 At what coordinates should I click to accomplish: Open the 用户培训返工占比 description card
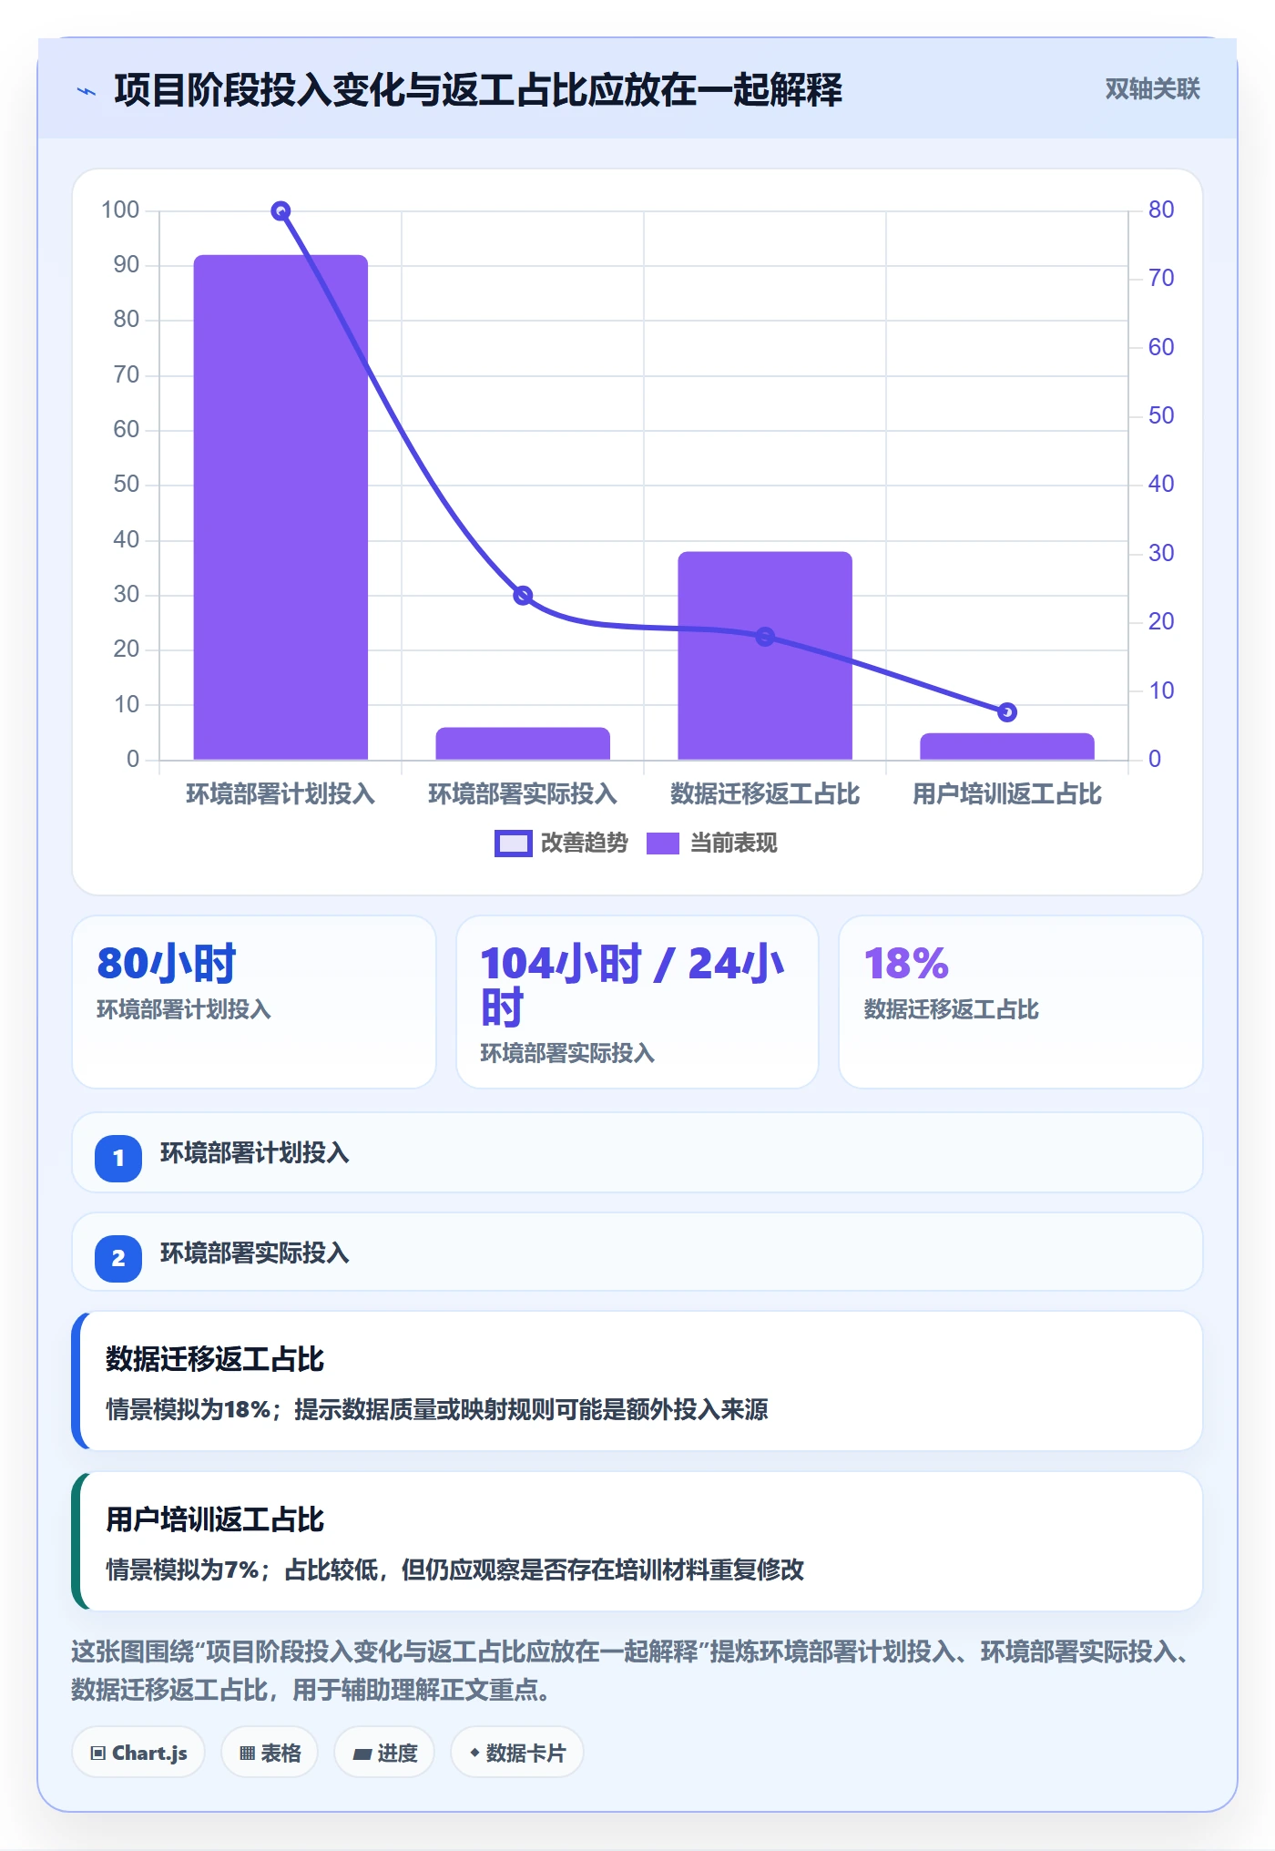tap(637, 1541)
